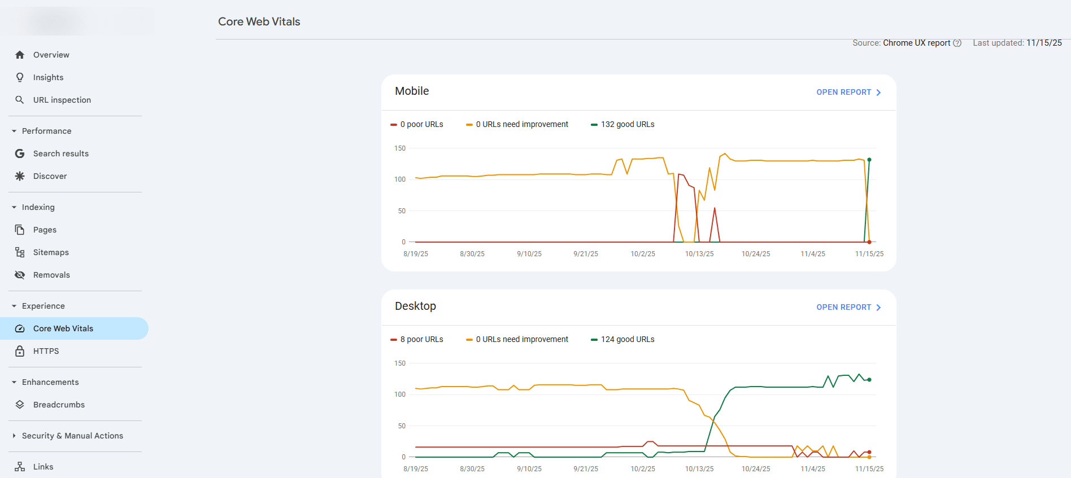Open Desktop report via OPEN REPORT
Viewport: 1071px width, 478px height.
tap(848, 307)
